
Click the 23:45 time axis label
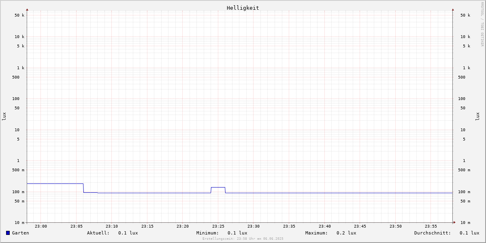click(360, 226)
